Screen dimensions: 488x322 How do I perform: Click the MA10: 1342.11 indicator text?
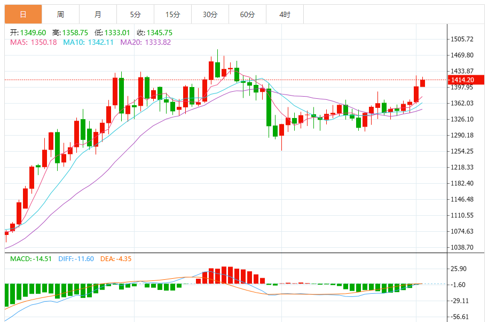89,42
